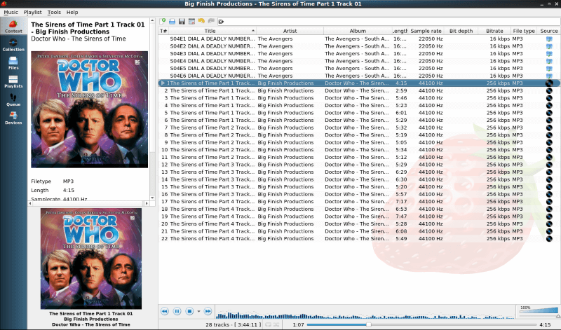This screenshot has width=561, height=330.
Task: Open the Collection sidebar tab
Action: (13, 45)
